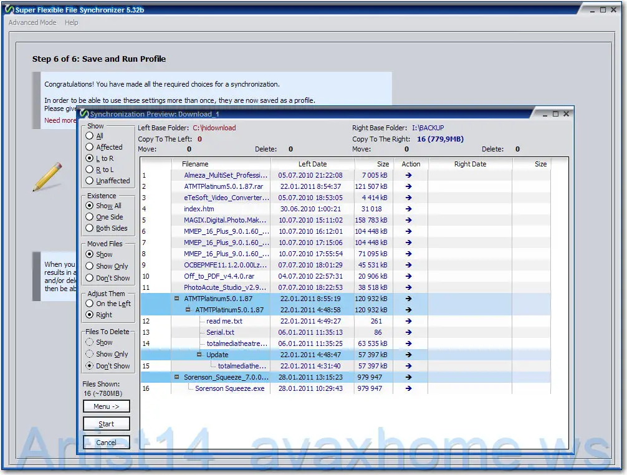Click the Super Flexible File Synchronizer logo icon
The height and width of the screenshot is (475, 627).
point(9,9)
